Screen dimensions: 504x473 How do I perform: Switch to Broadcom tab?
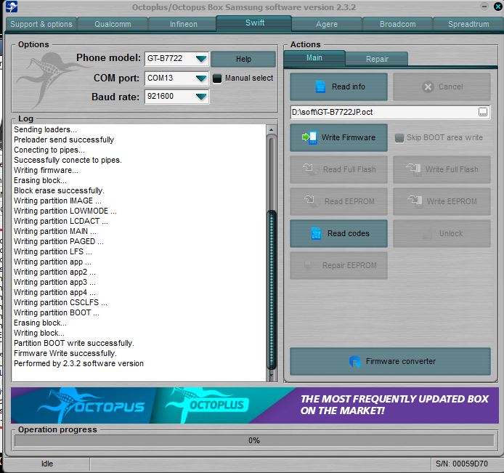(x=397, y=24)
